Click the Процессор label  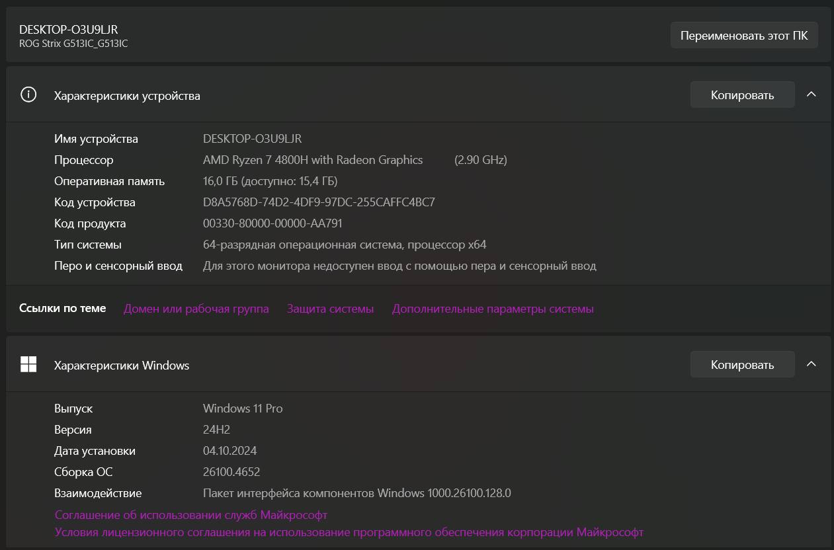click(83, 160)
